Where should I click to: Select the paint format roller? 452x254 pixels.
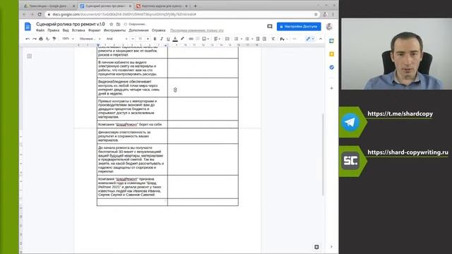[x=54, y=39]
